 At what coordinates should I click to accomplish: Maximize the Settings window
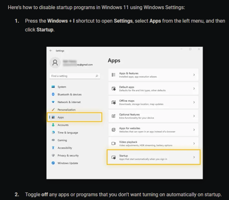click(190, 49)
